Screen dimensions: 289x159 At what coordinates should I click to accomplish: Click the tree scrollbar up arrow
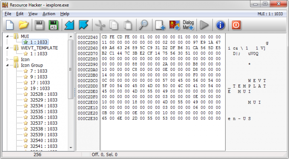click(x=71, y=37)
